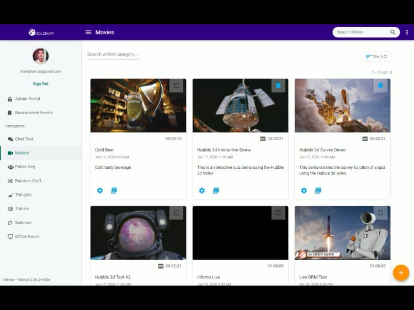
Task: Open settings gear on Cold Beer card
Action: click(x=100, y=190)
